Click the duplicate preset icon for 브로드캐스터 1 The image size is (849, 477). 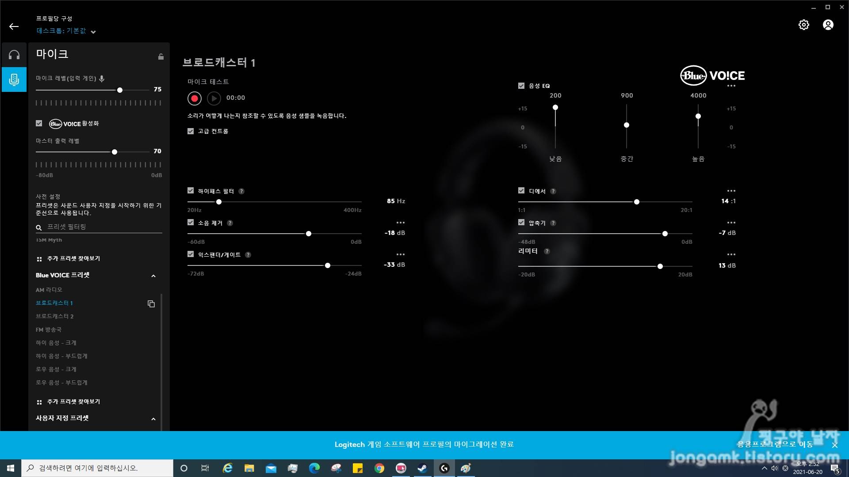point(151,304)
